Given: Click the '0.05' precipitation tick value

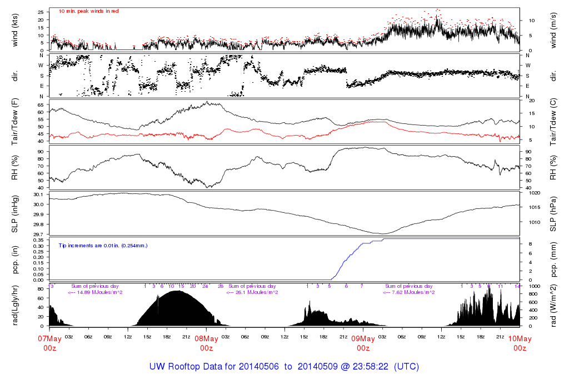Looking at the screenshot, I should point(39,275).
